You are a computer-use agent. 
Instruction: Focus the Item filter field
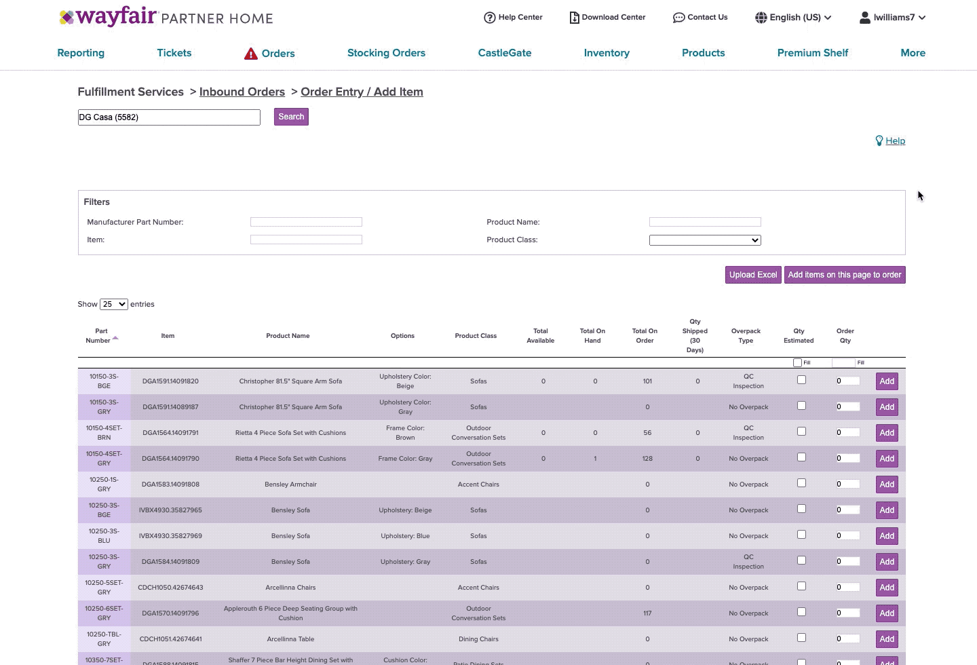(306, 240)
